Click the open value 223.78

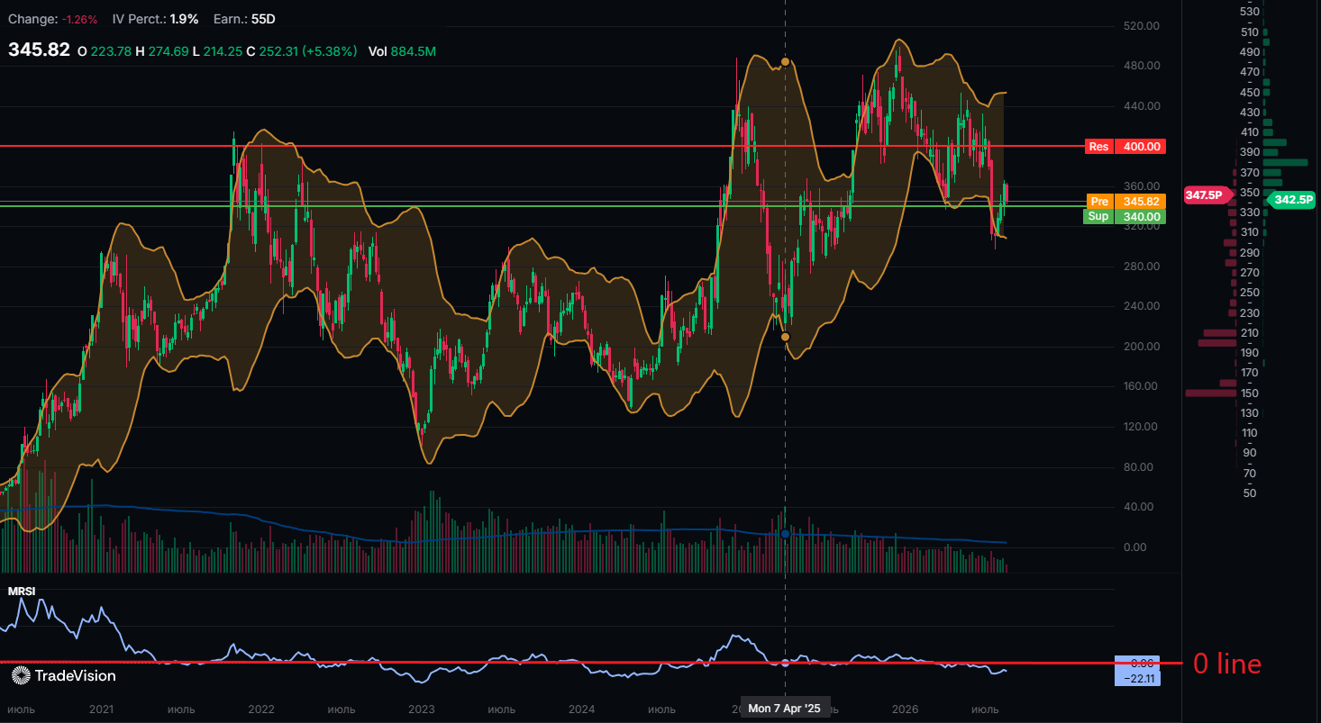click(x=111, y=51)
